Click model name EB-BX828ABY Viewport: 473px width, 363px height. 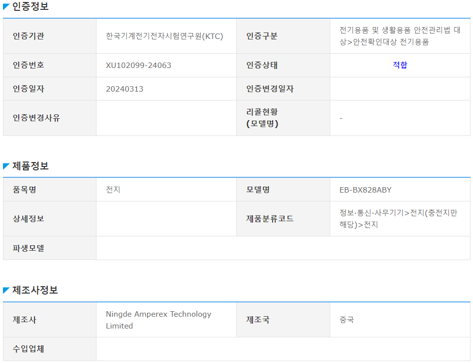[365, 190]
